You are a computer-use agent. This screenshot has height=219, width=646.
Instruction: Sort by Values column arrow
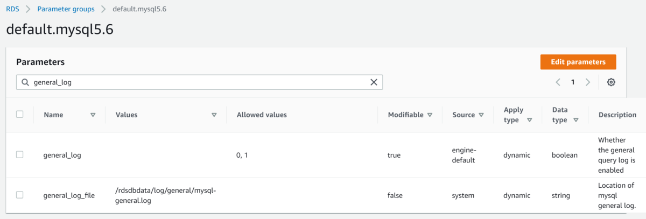pyautogui.click(x=214, y=115)
